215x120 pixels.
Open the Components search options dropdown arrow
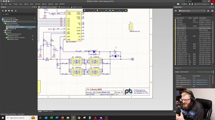[x=213, y=14]
